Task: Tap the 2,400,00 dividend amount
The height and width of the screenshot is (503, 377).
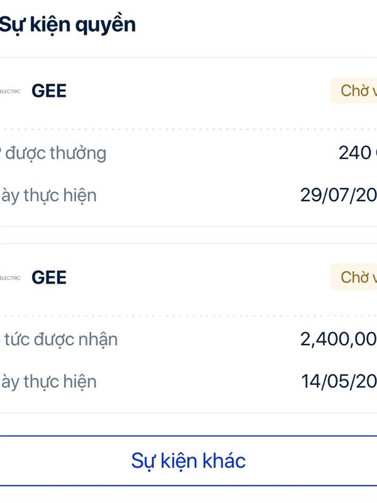Action: click(339, 339)
